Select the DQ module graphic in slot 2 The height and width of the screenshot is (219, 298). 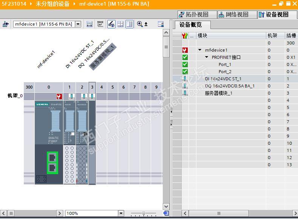(x=82, y=142)
